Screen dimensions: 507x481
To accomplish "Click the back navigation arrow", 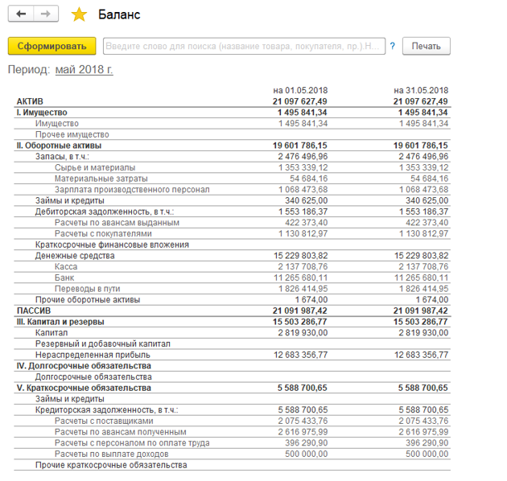I will pyautogui.click(x=21, y=14).
